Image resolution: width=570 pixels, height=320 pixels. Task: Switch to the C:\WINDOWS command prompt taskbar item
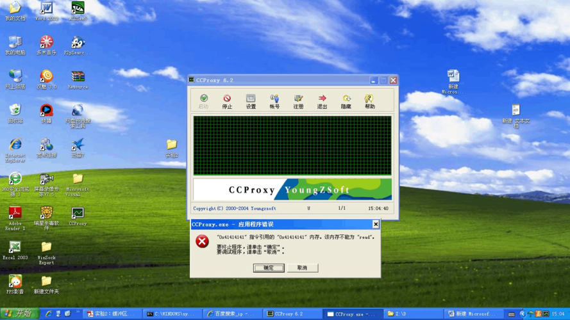tap(171, 314)
